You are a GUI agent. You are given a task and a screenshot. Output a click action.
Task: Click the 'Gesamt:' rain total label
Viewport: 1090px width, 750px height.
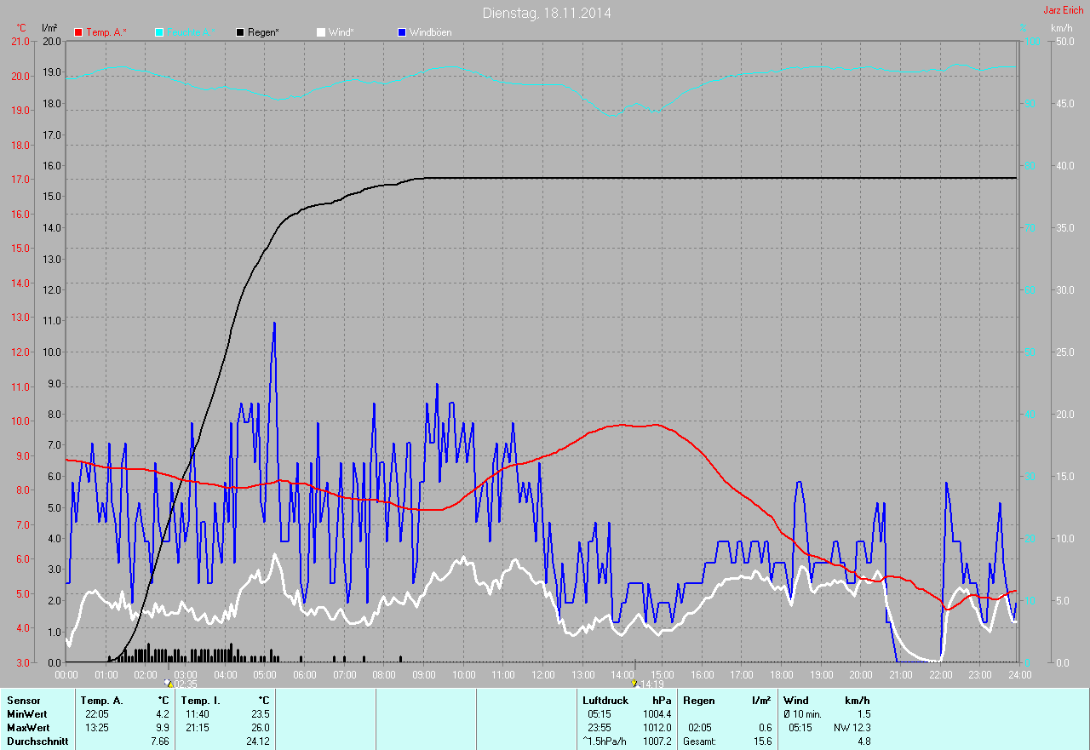tap(699, 741)
